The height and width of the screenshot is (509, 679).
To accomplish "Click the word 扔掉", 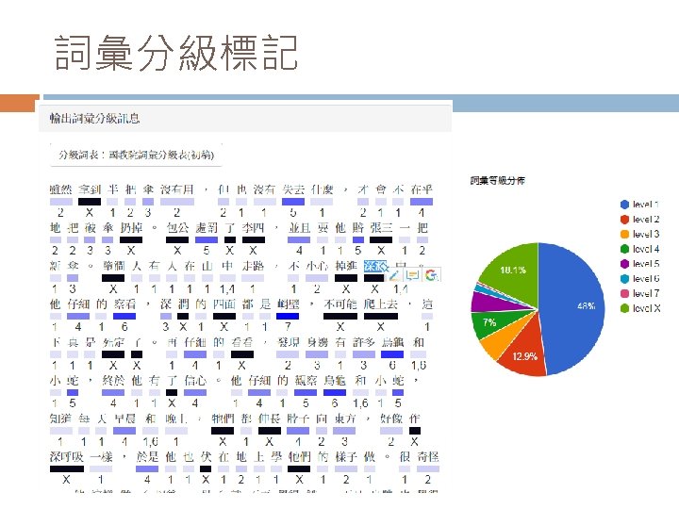I will click(x=131, y=228).
